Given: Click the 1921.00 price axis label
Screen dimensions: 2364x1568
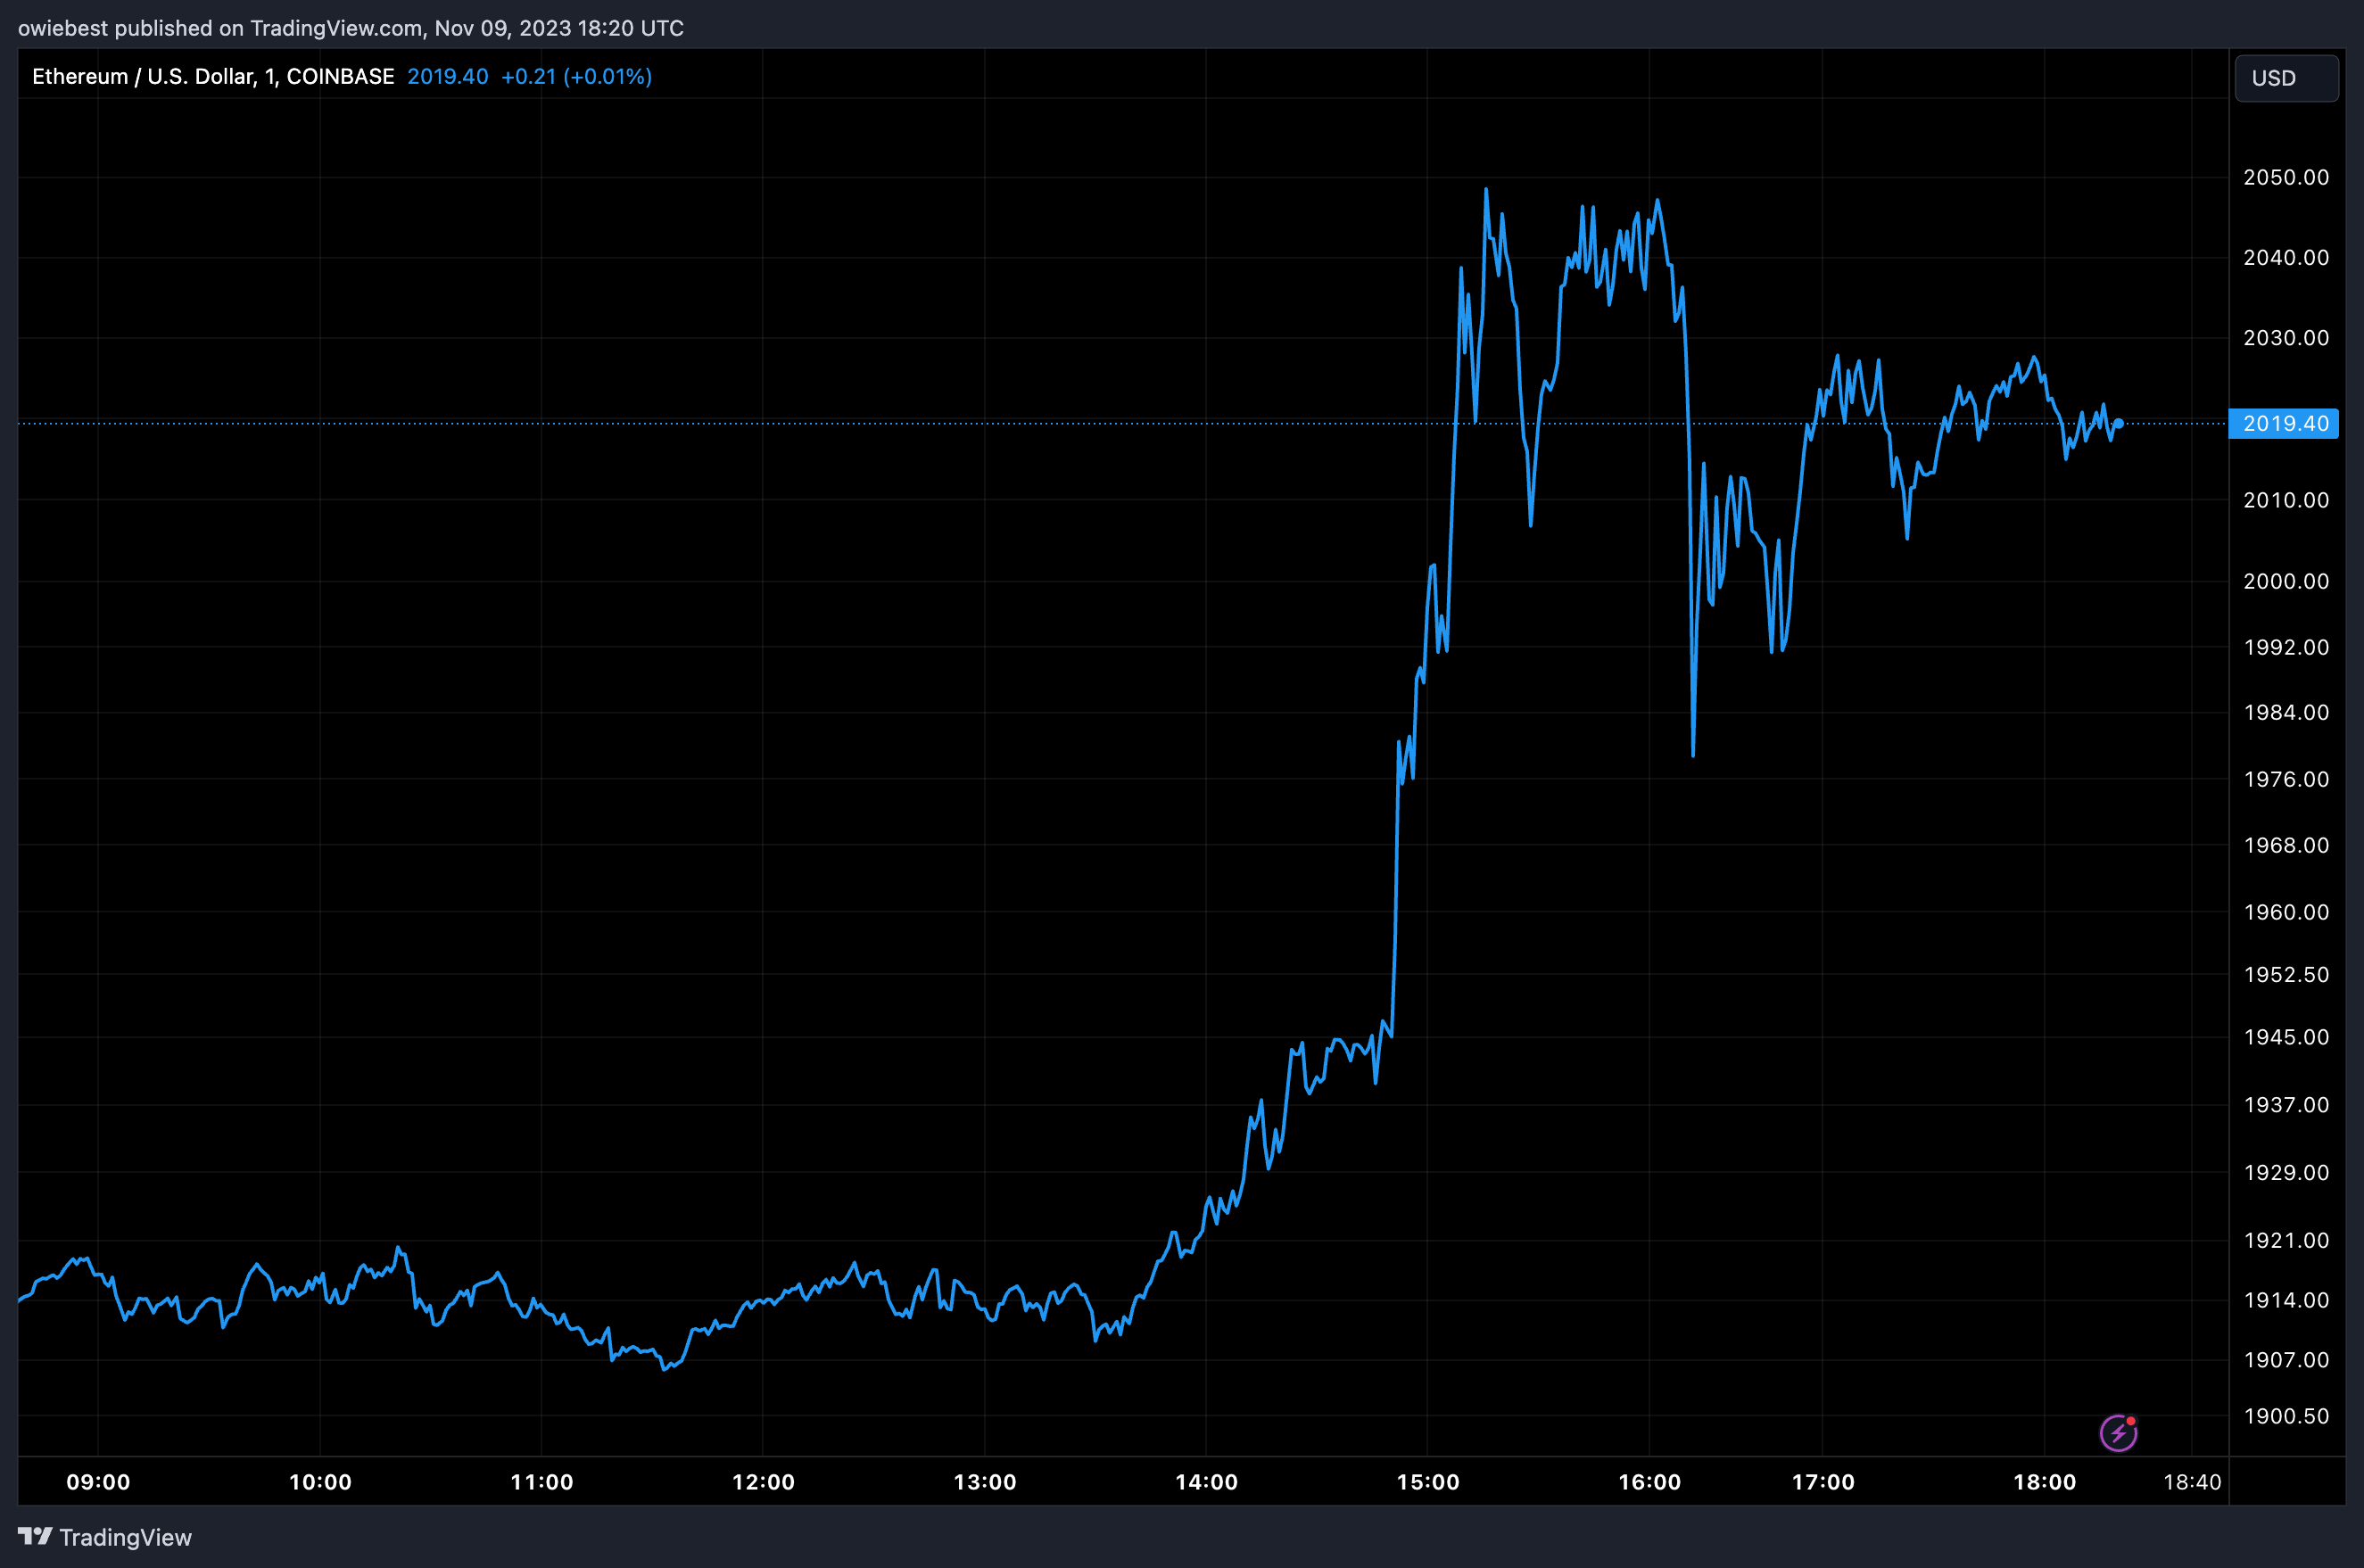Looking at the screenshot, I should click(x=2286, y=1240).
